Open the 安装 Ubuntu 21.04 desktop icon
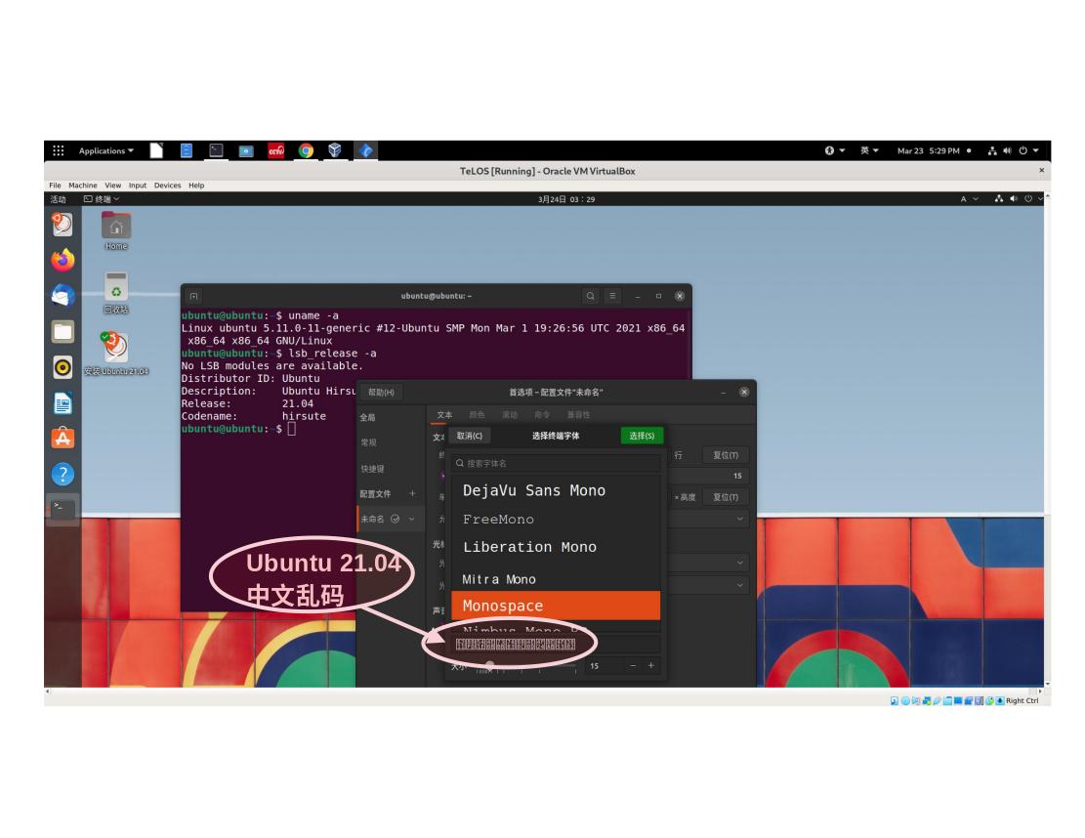 pos(116,353)
